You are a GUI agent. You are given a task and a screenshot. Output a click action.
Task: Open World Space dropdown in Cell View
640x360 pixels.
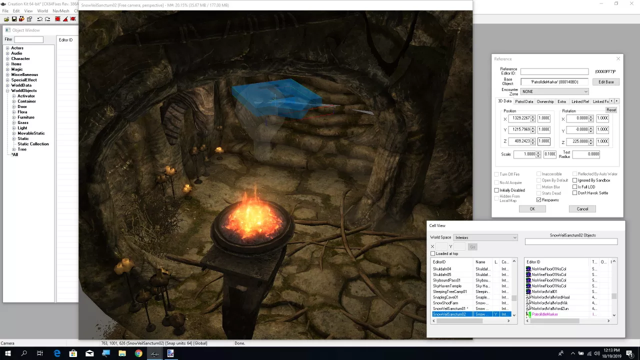tap(485, 237)
